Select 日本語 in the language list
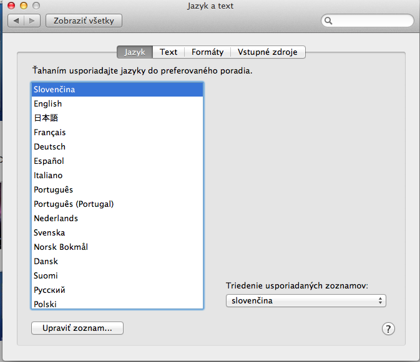This screenshot has height=362, width=420. (117, 118)
